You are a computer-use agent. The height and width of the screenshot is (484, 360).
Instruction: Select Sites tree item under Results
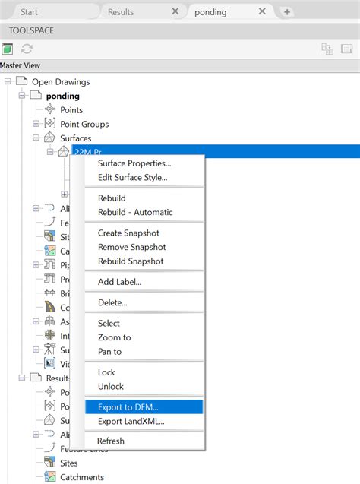coord(69,463)
